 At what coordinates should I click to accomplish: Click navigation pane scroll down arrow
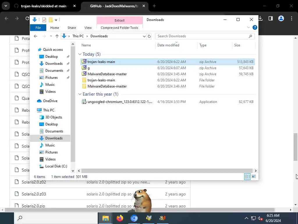(73, 171)
